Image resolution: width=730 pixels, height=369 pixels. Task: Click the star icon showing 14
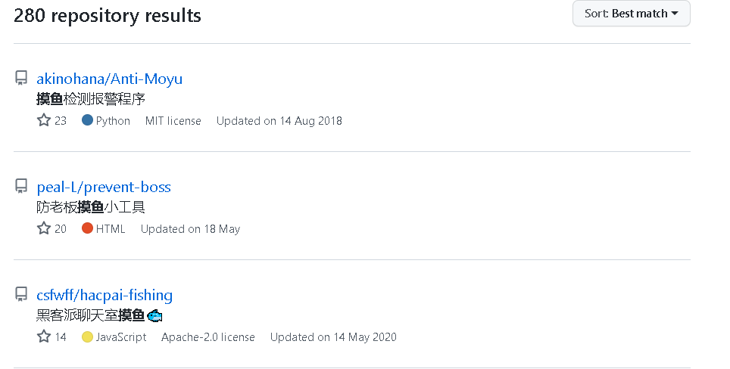pos(44,336)
